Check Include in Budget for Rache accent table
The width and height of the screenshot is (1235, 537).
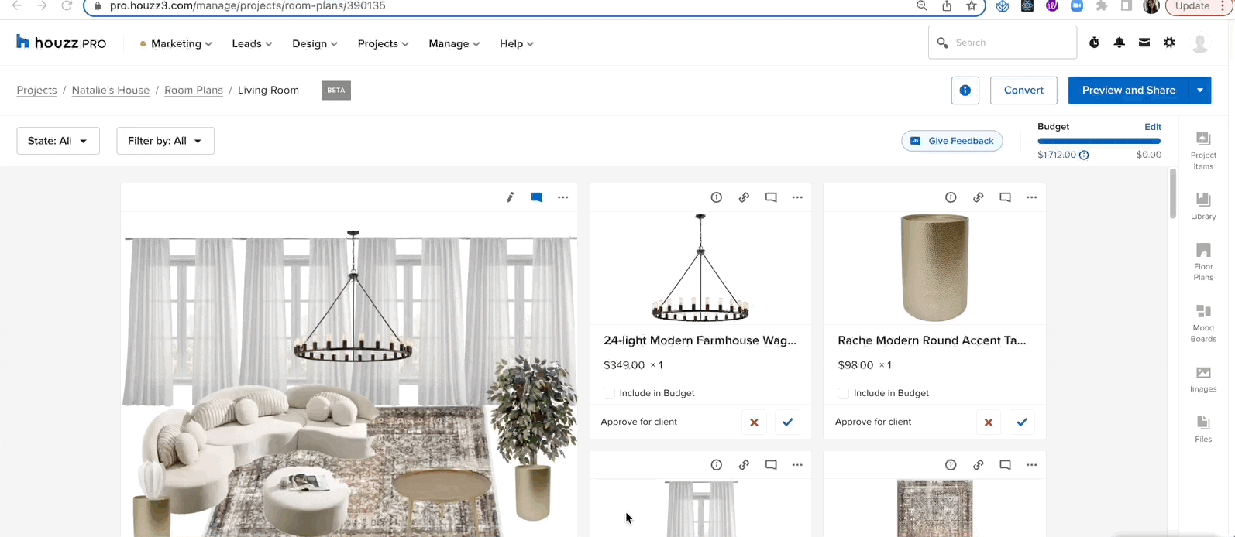click(x=843, y=393)
